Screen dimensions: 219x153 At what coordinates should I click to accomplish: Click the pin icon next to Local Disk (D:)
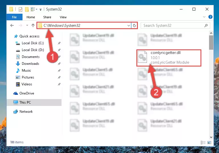tap(59, 50)
